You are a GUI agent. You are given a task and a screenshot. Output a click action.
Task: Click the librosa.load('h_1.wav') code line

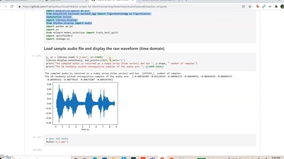coord(75,57)
